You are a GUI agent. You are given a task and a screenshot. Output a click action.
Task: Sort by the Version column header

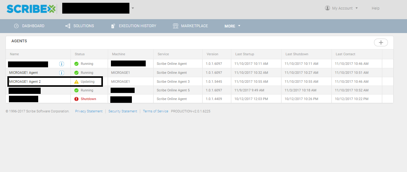pos(212,54)
